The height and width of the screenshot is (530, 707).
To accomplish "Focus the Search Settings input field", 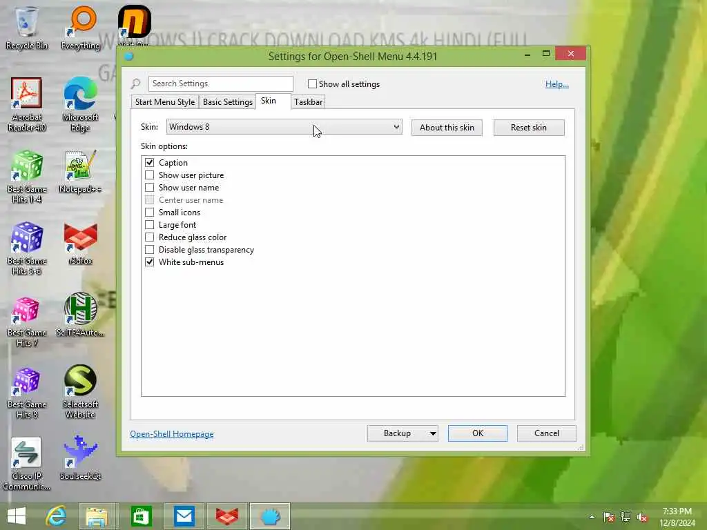I will tap(220, 84).
